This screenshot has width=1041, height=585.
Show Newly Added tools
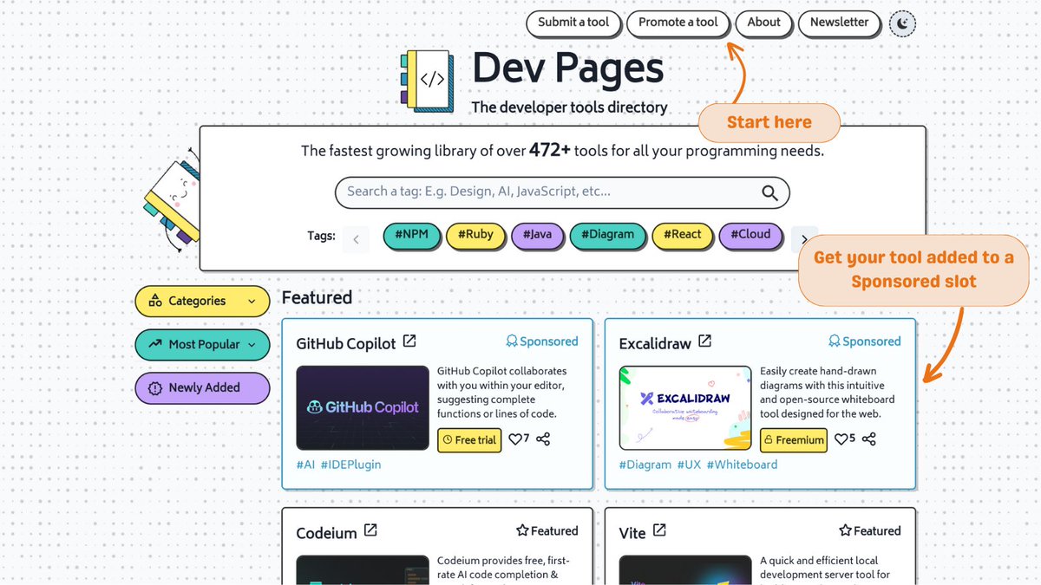202,388
